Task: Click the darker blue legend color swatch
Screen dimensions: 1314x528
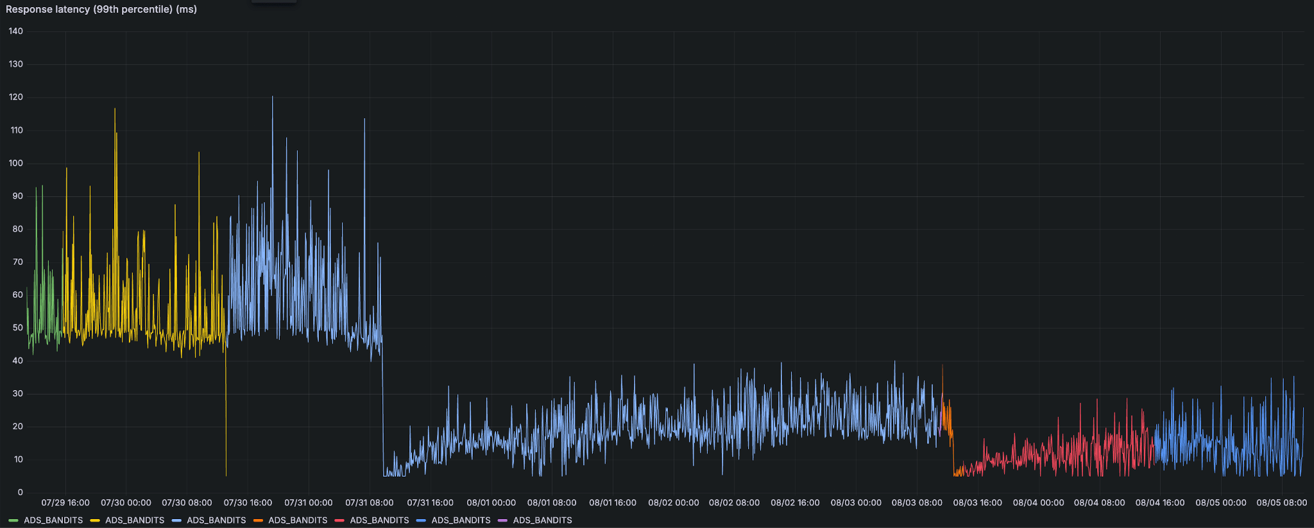Action: 421,520
